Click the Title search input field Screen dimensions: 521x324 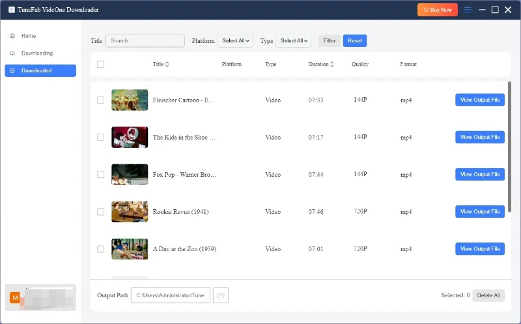[145, 40]
